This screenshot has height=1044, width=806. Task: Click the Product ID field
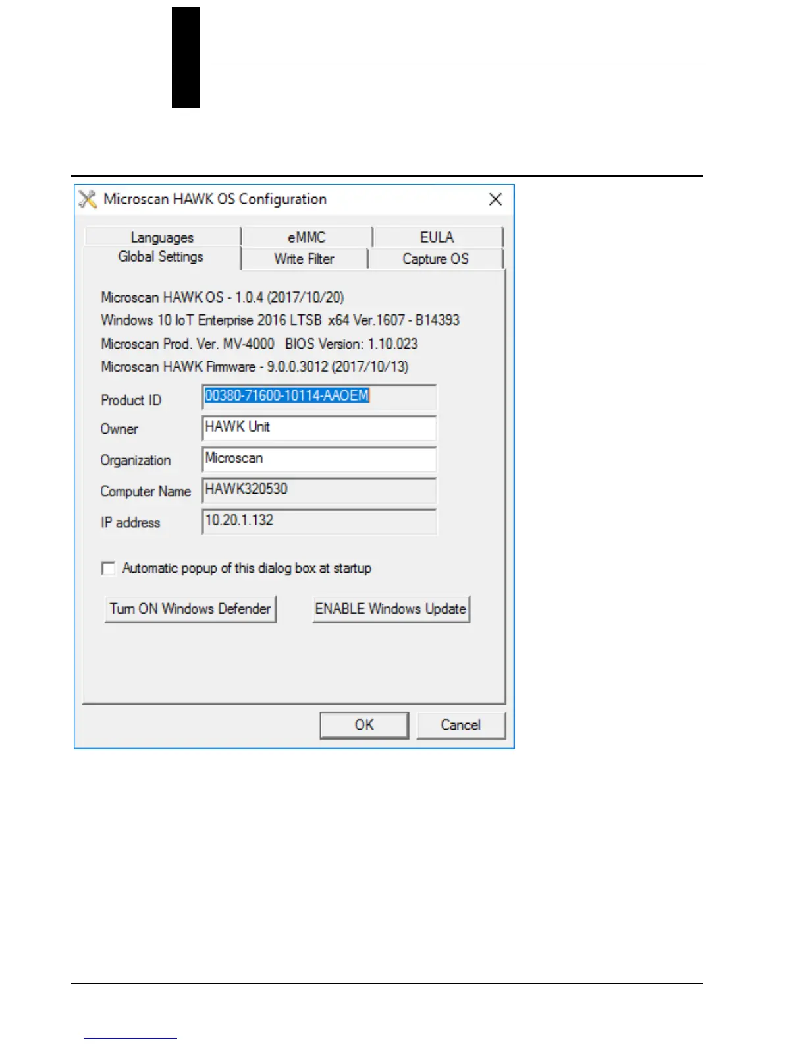click(x=319, y=396)
